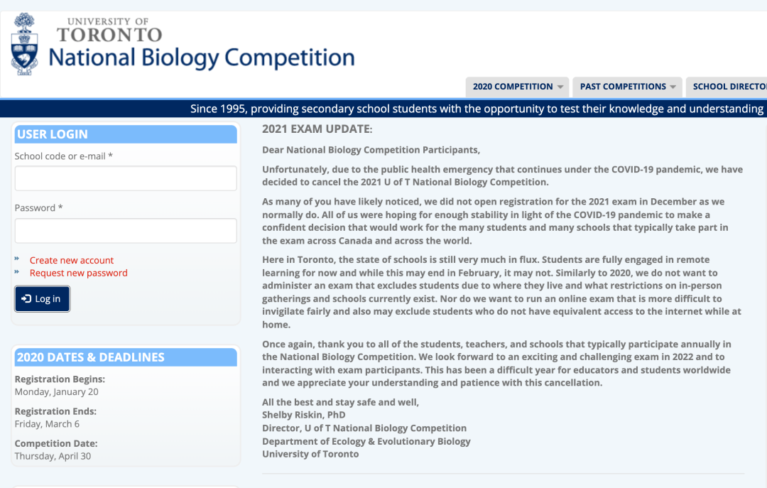767x488 pixels.
Task: Click the University of Toronto wordmark text
Action: [109, 30]
